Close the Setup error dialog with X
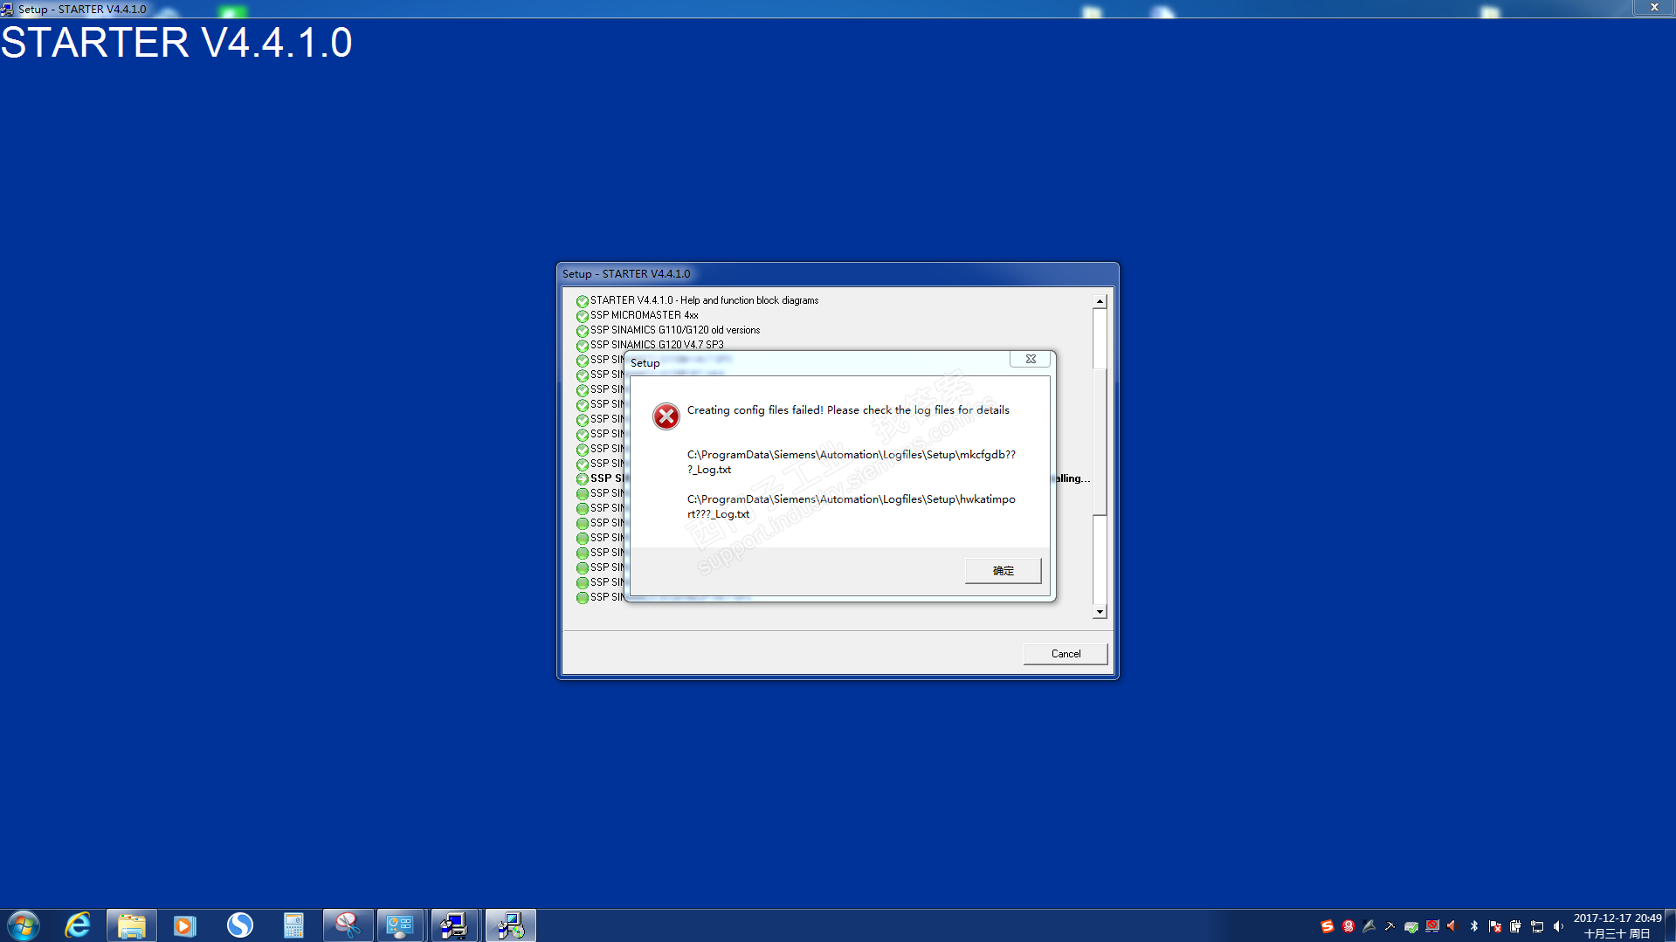Viewport: 1676px width, 942px height. pos(1031,359)
